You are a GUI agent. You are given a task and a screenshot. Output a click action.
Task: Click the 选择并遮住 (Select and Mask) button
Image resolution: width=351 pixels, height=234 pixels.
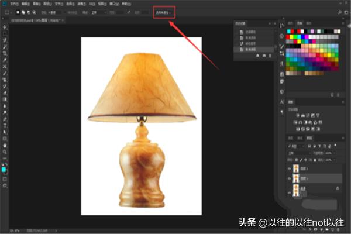pyautogui.click(x=164, y=12)
